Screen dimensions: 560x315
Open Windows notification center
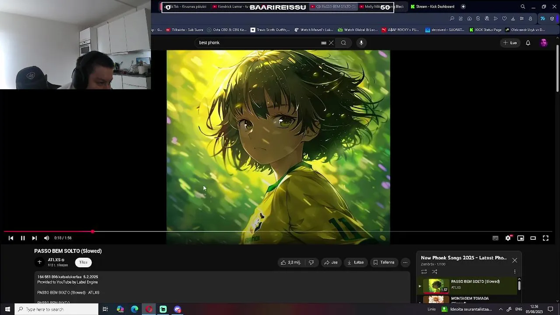click(550, 309)
